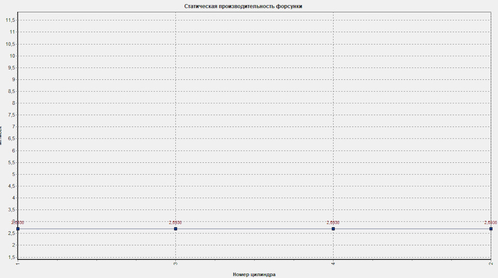498x278 pixels.
Task: Click the '7' vertical axis tick label
Action: click(x=13, y=127)
